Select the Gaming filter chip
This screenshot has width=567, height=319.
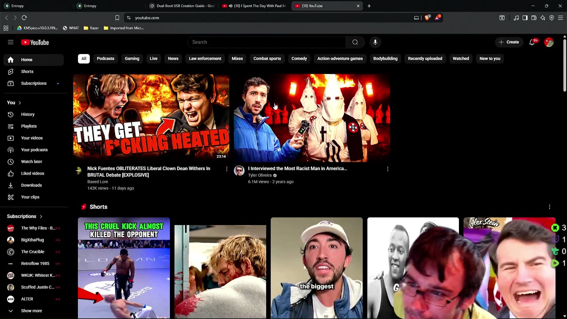(x=132, y=58)
